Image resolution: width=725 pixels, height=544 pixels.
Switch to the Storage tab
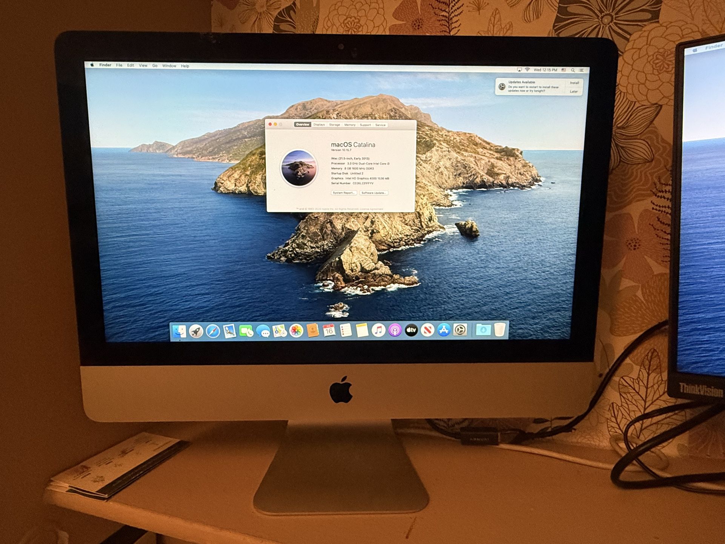point(334,125)
